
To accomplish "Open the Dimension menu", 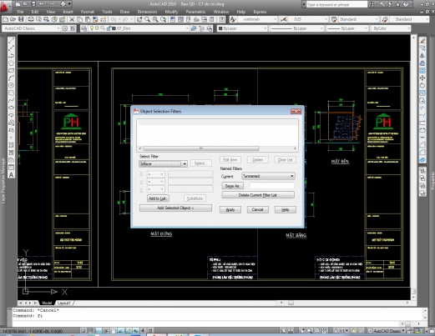I will pyautogui.click(x=147, y=12).
